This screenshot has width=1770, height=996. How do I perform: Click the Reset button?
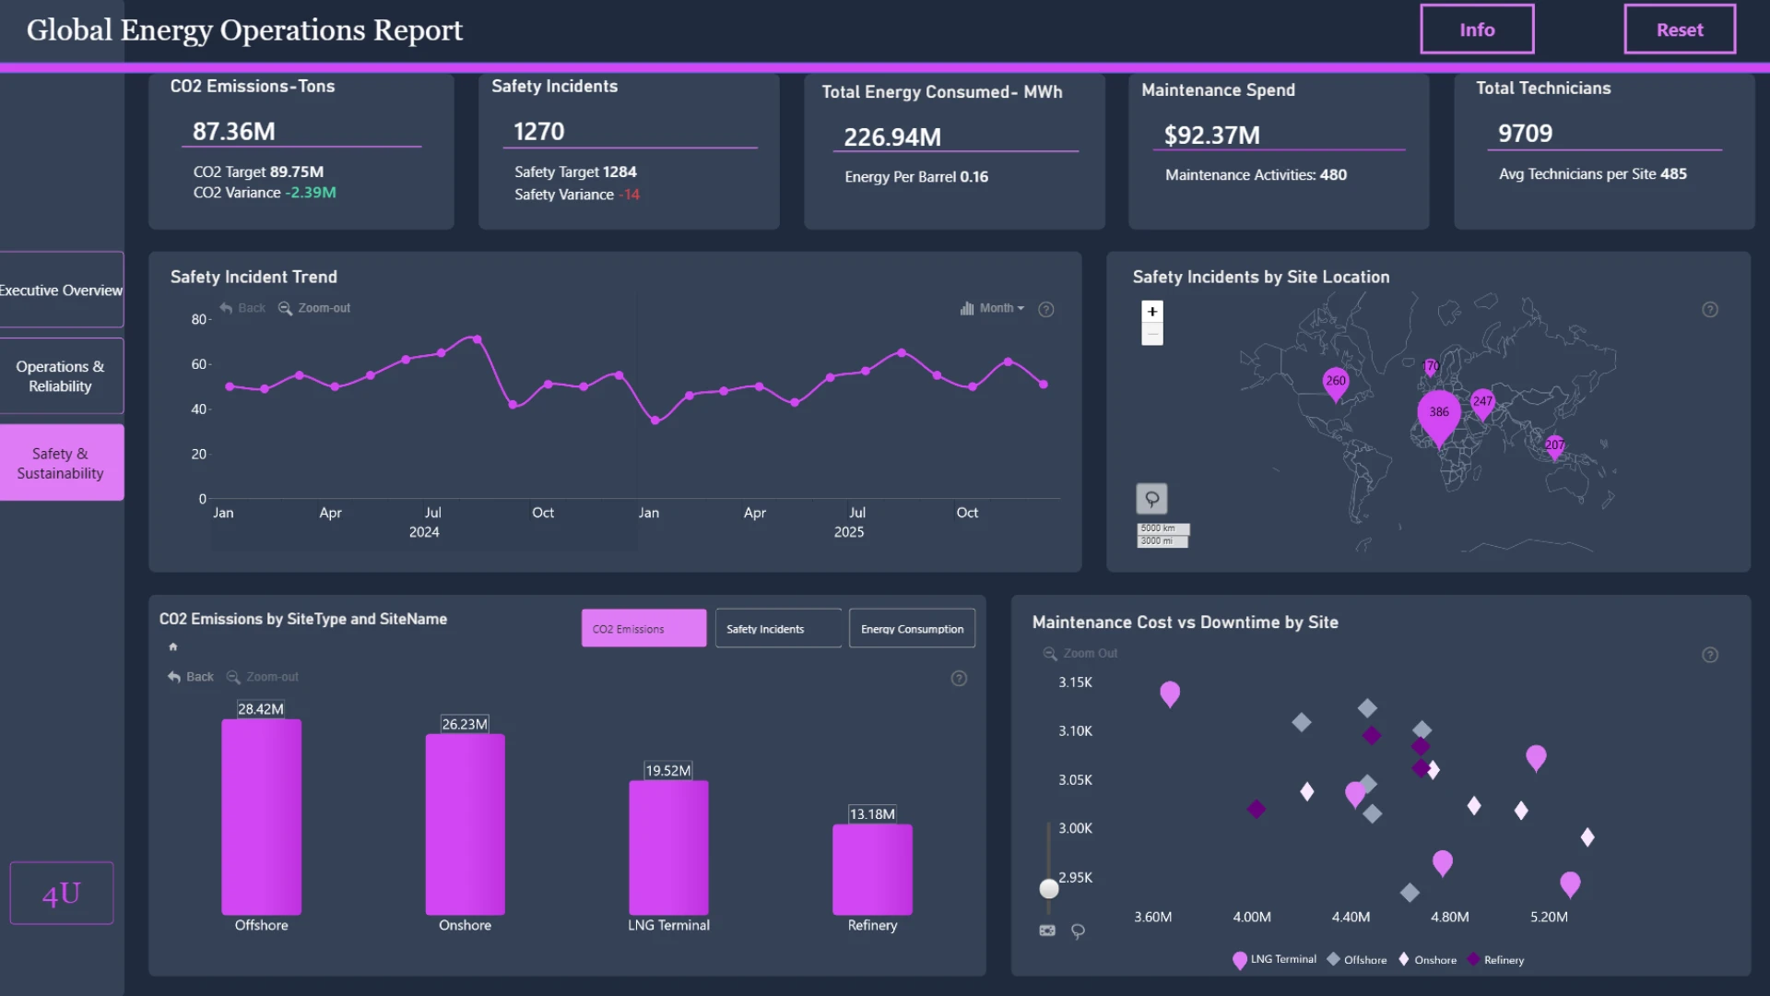[1680, 30]
